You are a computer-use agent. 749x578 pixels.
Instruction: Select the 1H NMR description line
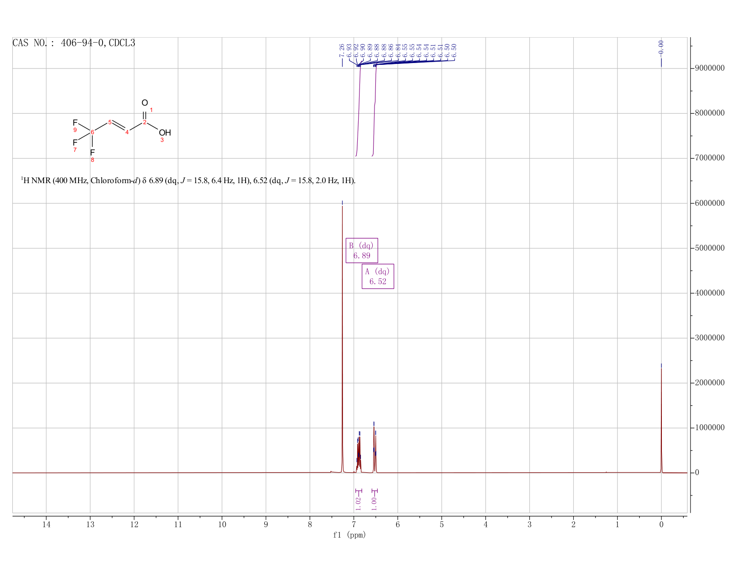click(188, 180)
